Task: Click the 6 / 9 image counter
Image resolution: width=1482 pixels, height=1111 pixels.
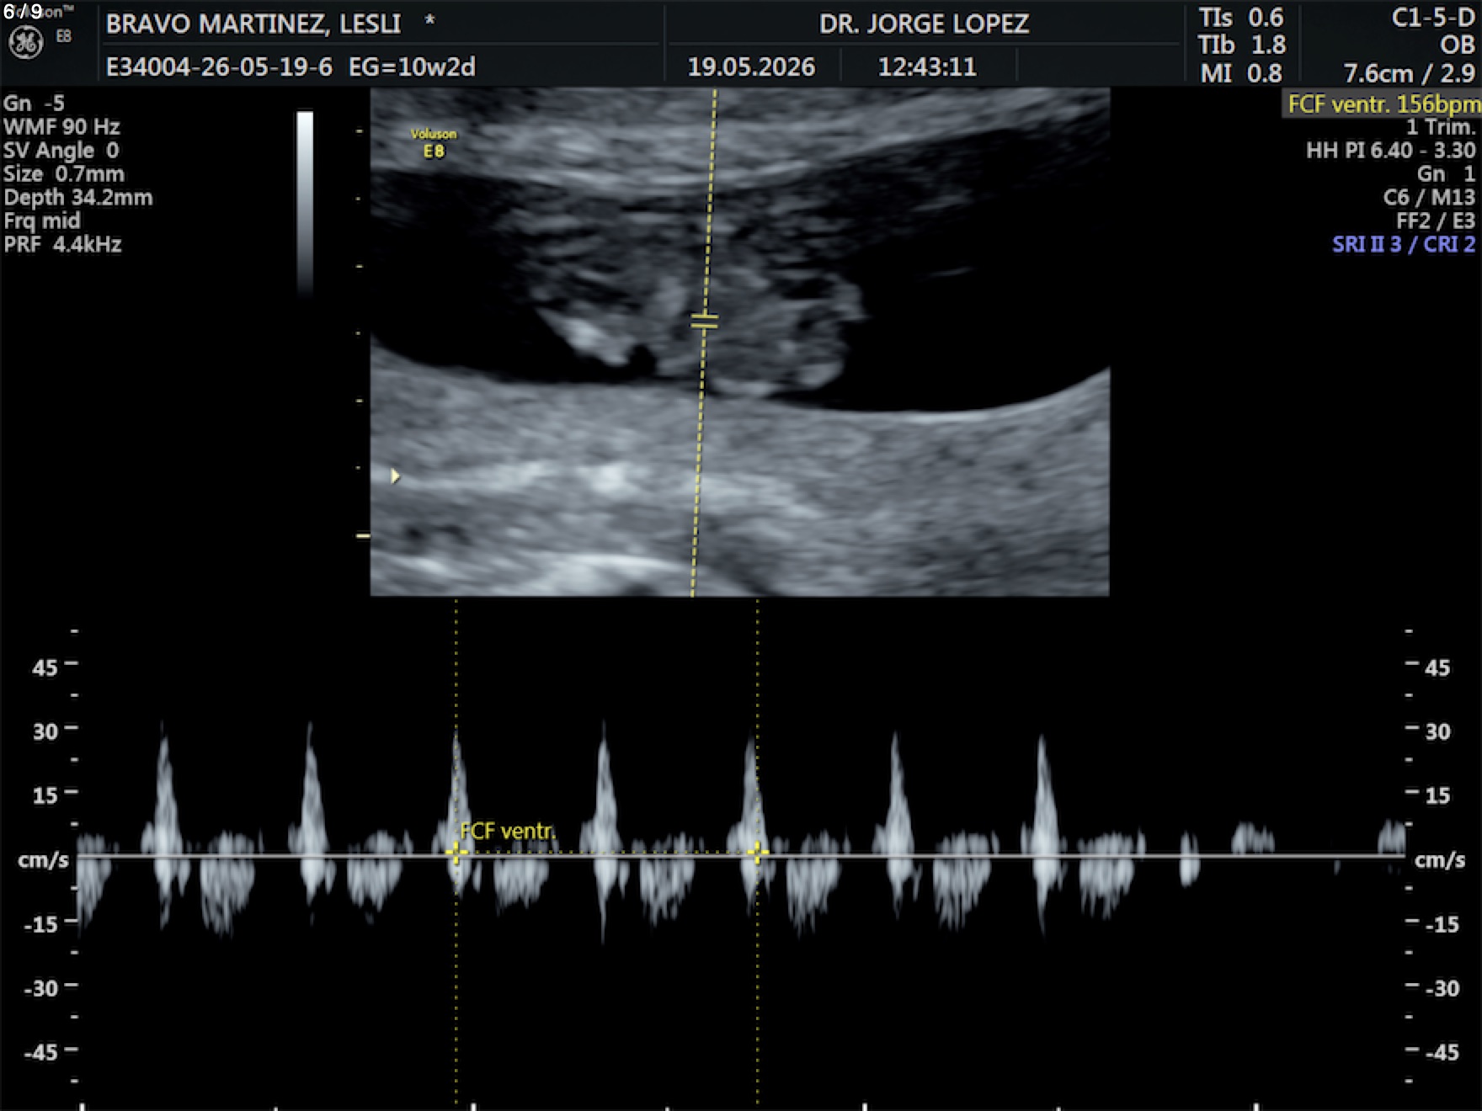Action: pos(23,11)
